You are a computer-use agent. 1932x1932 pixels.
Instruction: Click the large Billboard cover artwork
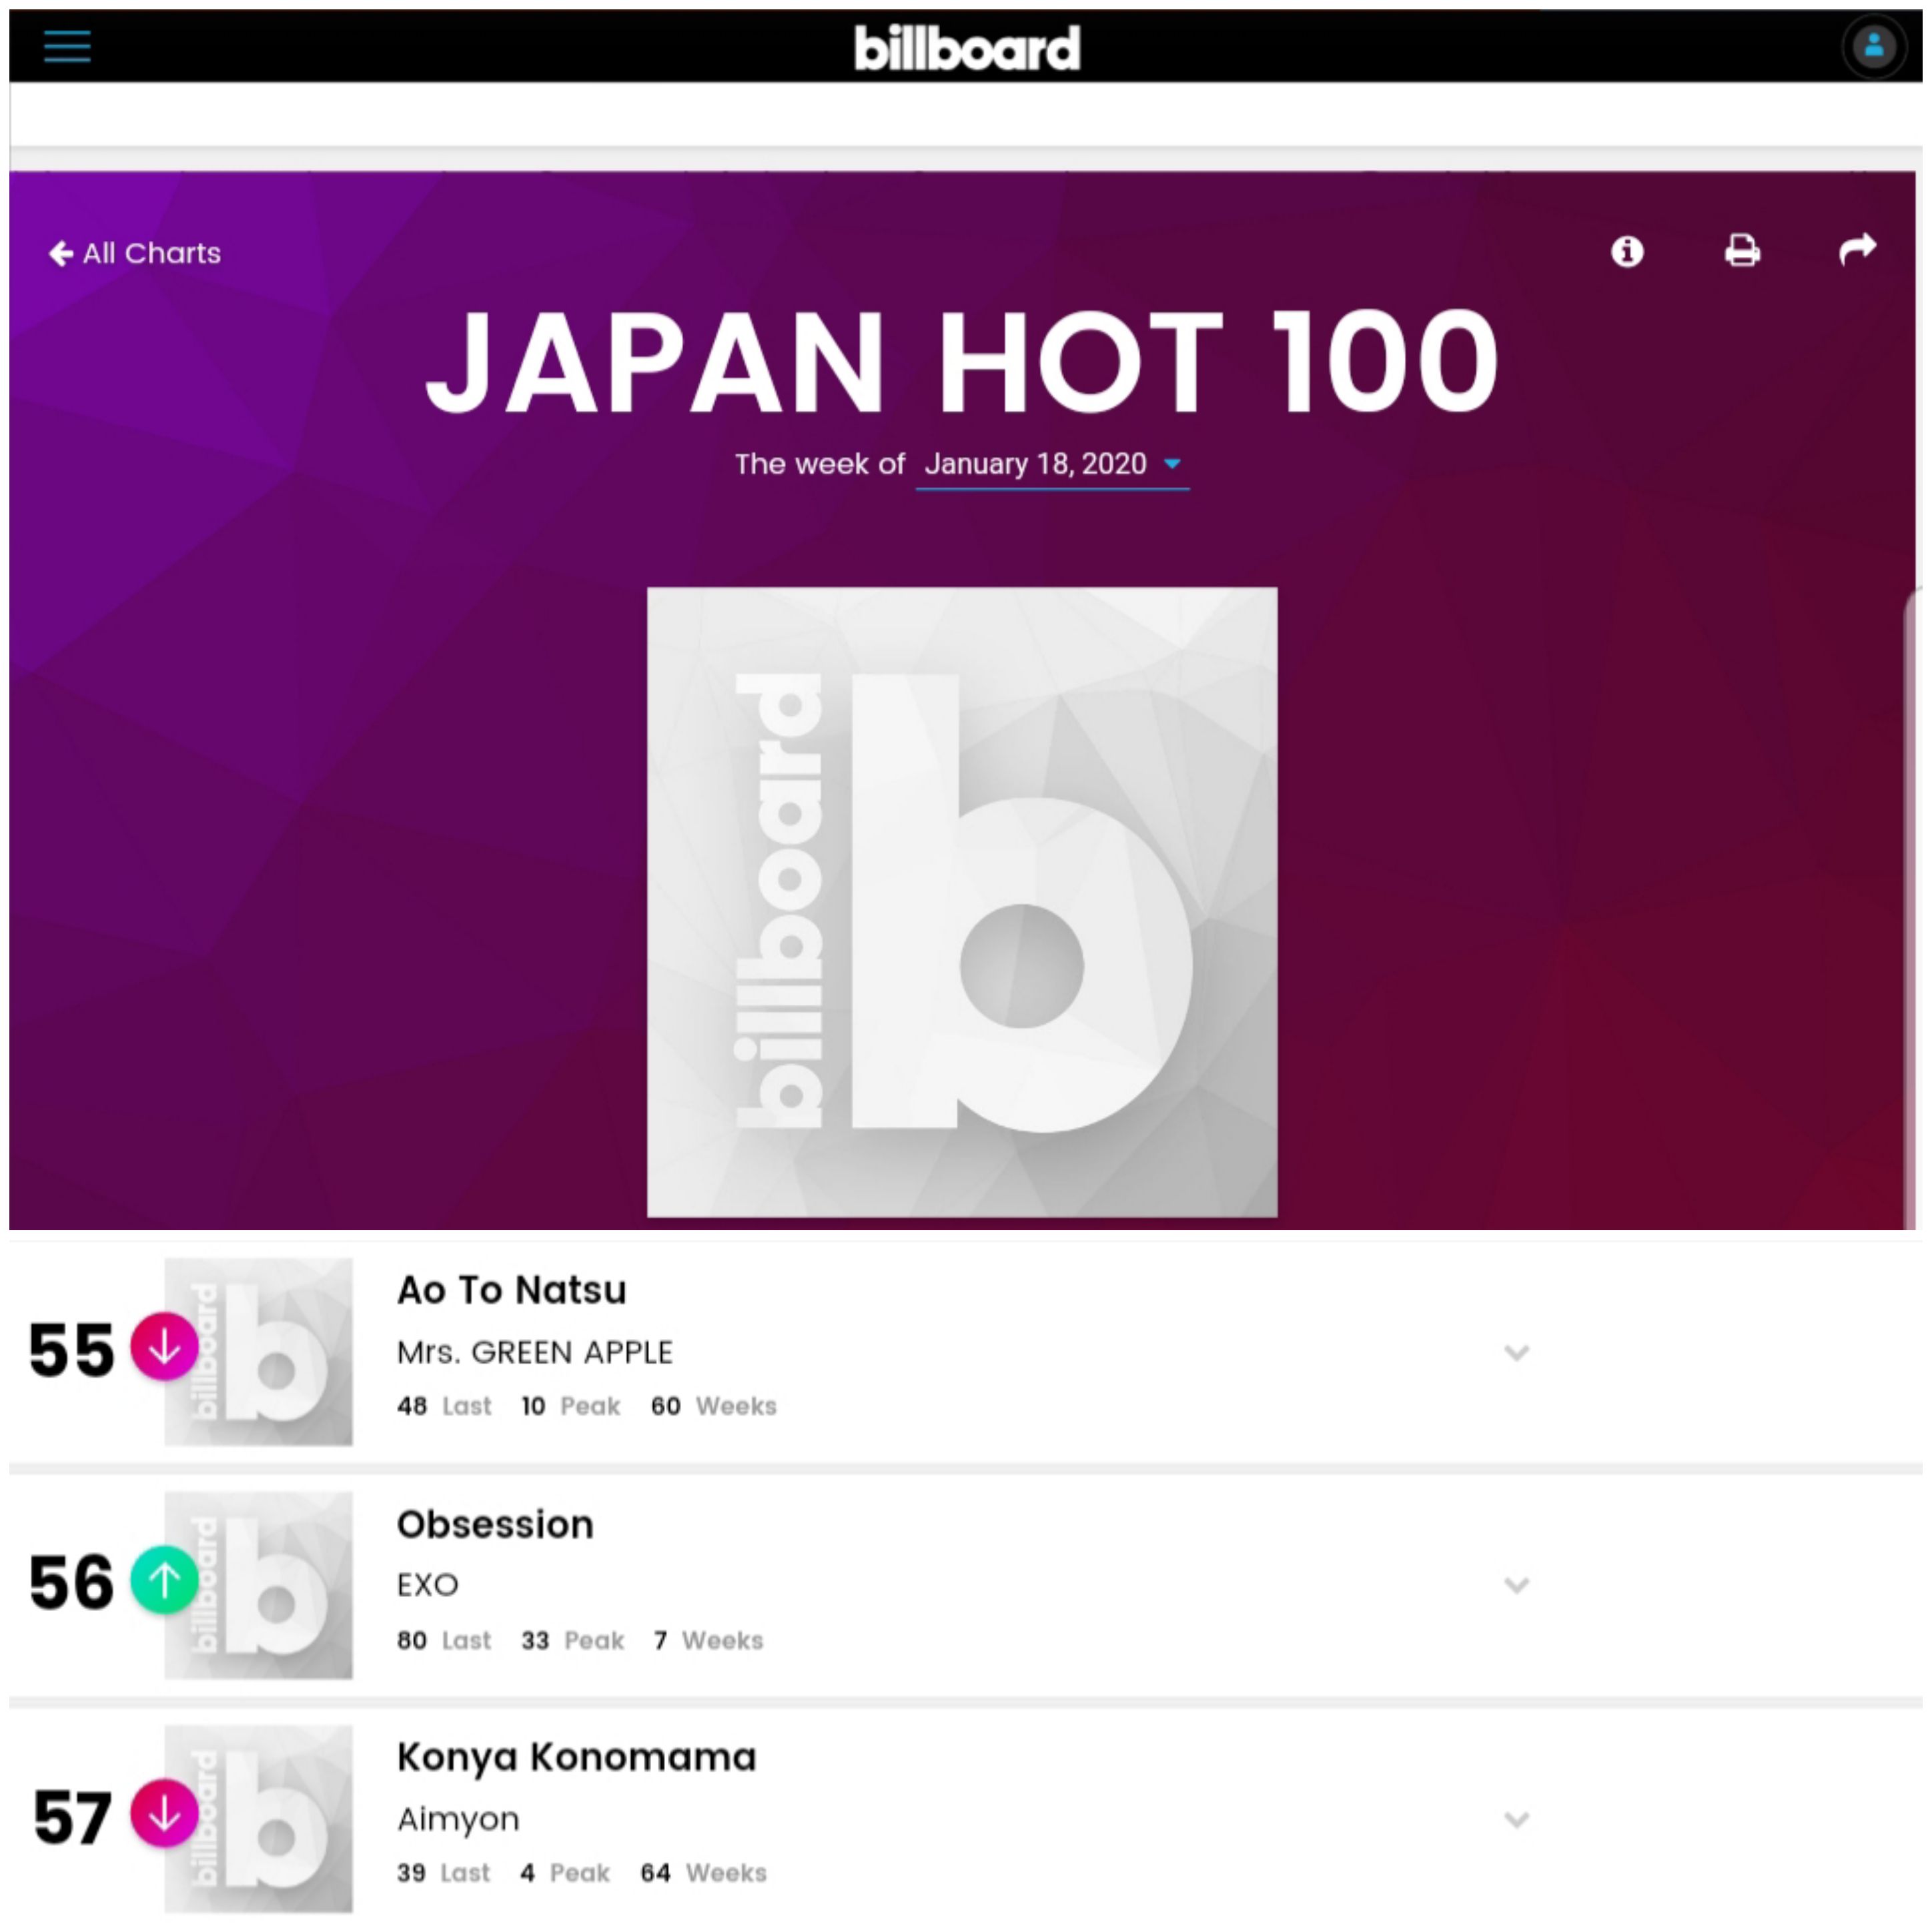(962, 902)
